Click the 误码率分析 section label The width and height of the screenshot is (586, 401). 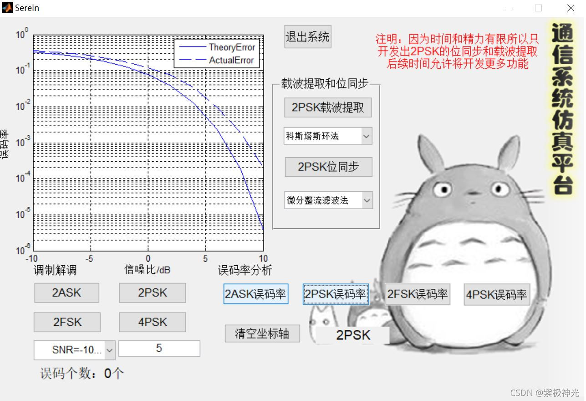245,270
